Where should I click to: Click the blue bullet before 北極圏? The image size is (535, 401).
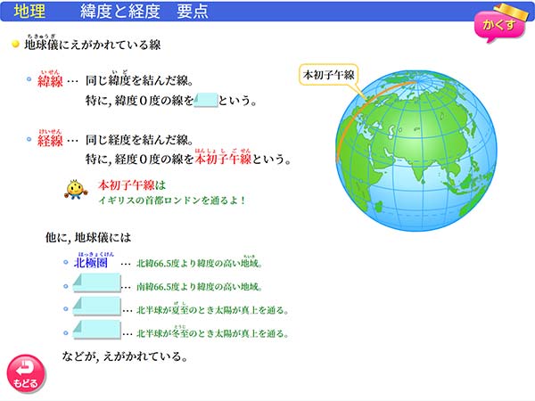coord(66,264)
